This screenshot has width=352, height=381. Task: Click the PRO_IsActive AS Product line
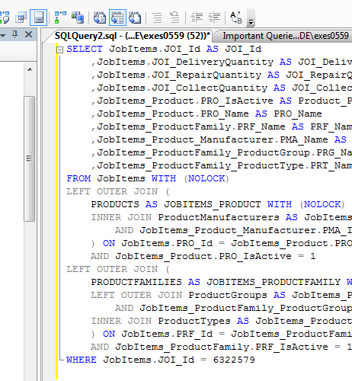pyautogui.click(x=222, y=101)
